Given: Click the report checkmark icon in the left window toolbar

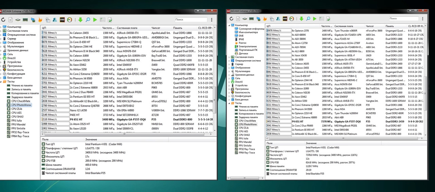Looking at the screenshot, I should point(110,20).
